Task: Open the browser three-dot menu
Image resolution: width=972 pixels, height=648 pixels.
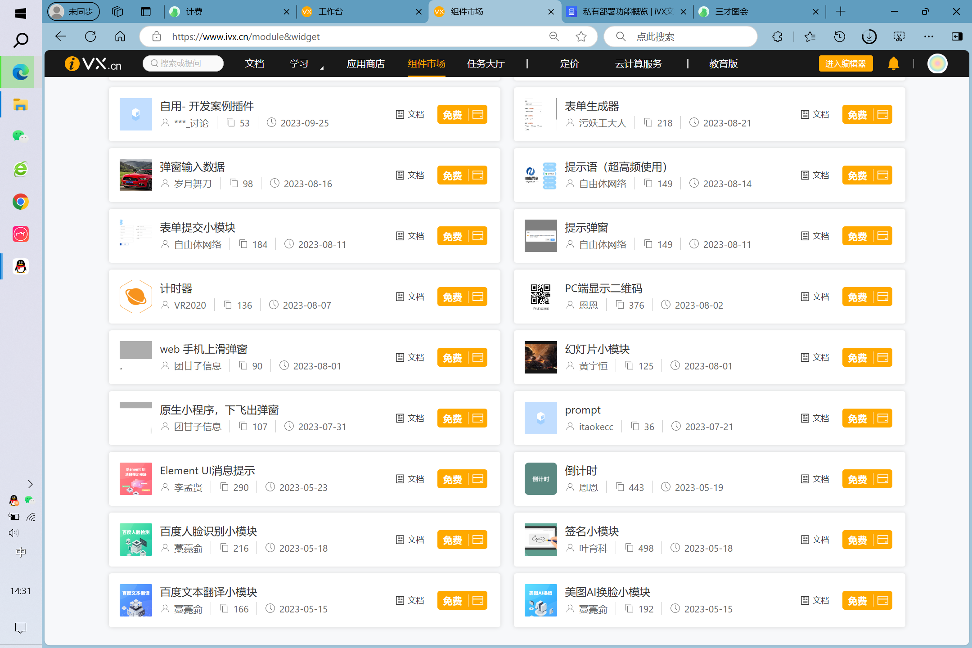Action: click(929, 36)
